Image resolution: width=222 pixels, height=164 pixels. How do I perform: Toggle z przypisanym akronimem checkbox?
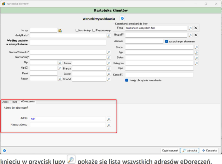click(x=166, y=41)
